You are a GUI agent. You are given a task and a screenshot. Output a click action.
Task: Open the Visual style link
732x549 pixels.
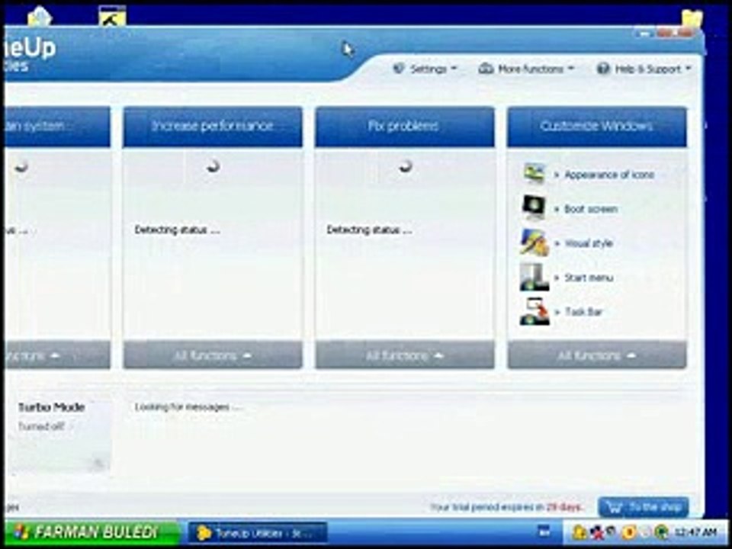588,243
